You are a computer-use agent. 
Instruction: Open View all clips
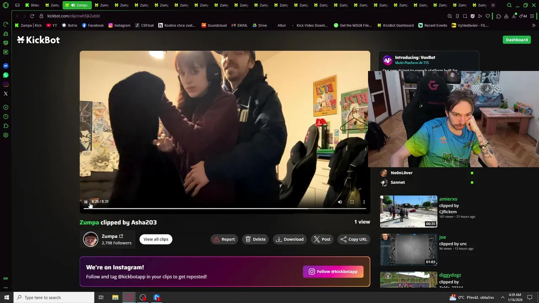(156, 239)
